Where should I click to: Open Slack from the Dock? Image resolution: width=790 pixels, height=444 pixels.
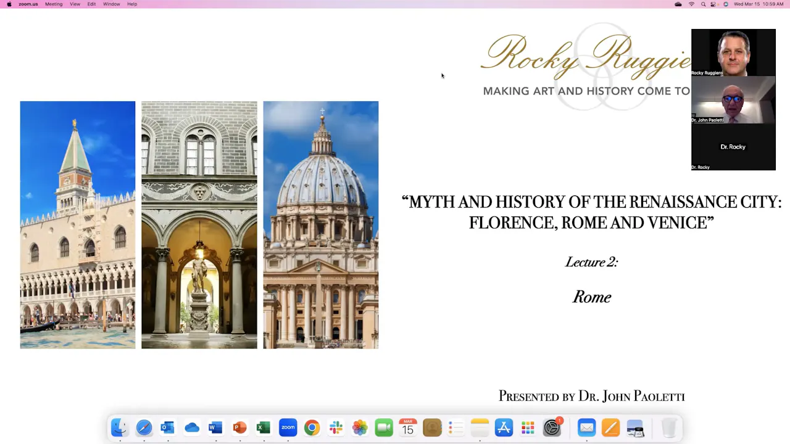click(x=336, y=427)
